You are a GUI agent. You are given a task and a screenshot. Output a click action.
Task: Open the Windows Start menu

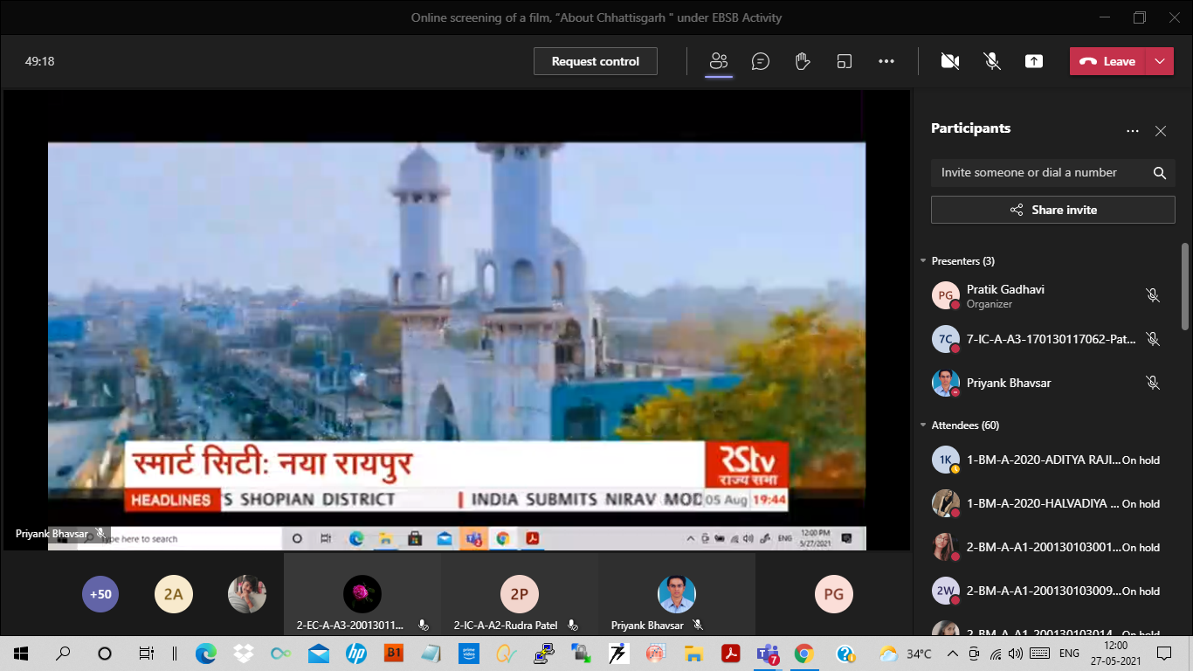click(x=21, y=654)
